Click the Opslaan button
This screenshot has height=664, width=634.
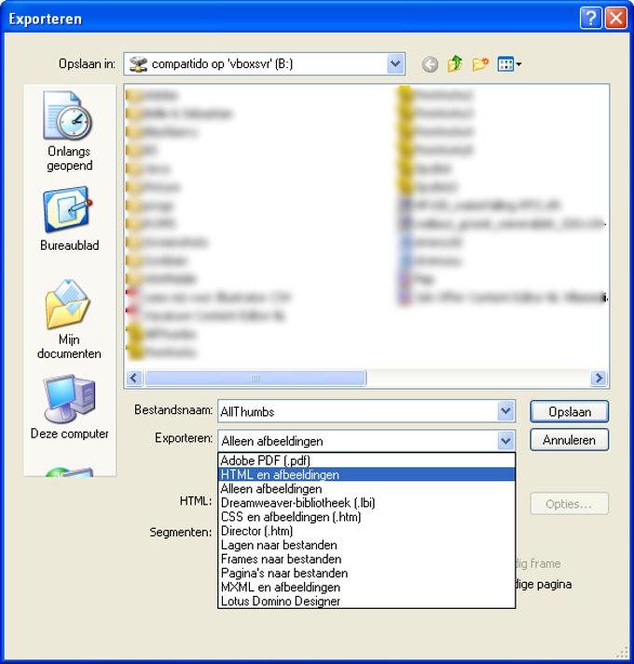tap(570, 411)
